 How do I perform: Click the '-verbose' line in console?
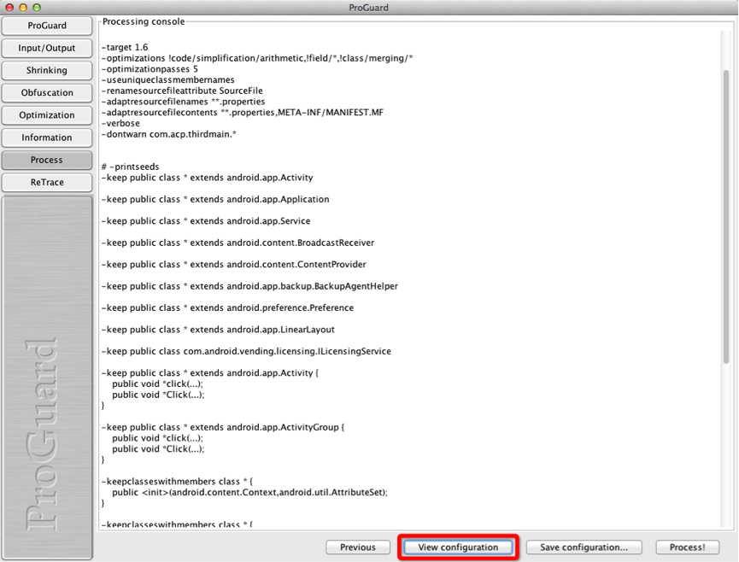120,123
